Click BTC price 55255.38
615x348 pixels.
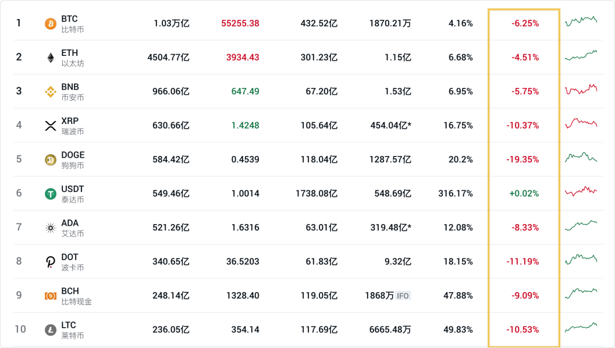(x=240, y=24)
